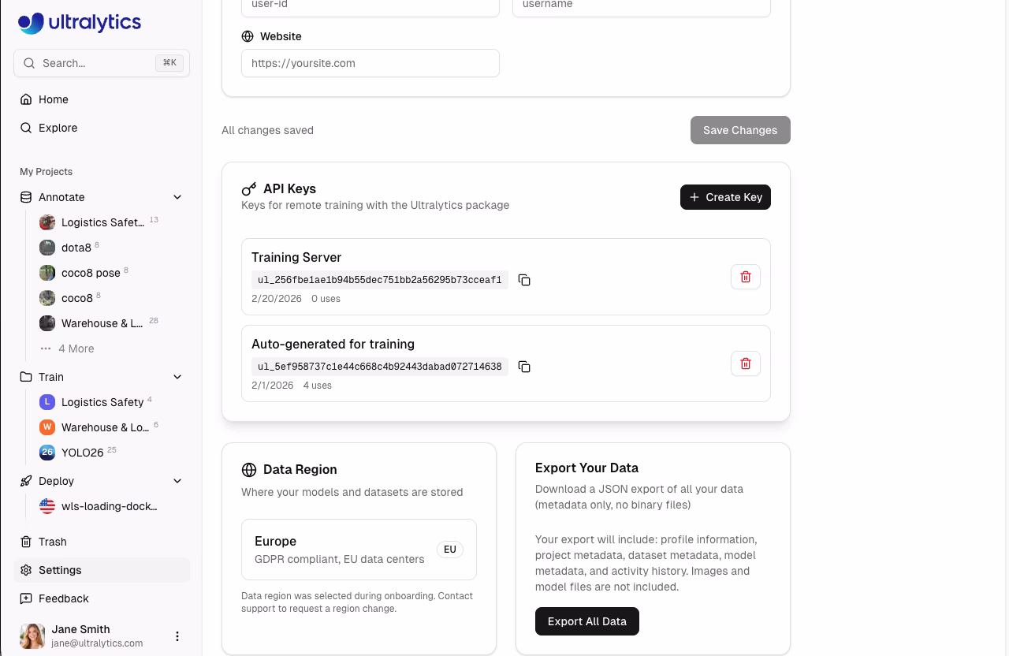Open Explore in the sidebar
The image size is (1009, 656).
tap(58, 128)
